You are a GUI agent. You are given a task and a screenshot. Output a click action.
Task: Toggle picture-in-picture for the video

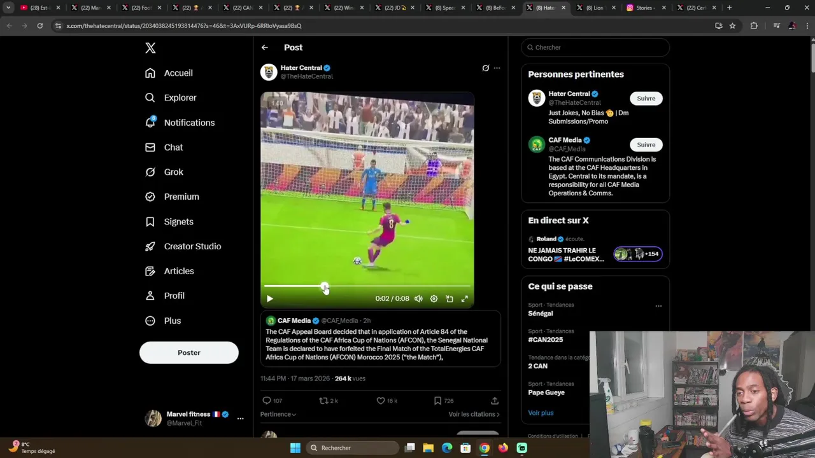pos(450,299)
